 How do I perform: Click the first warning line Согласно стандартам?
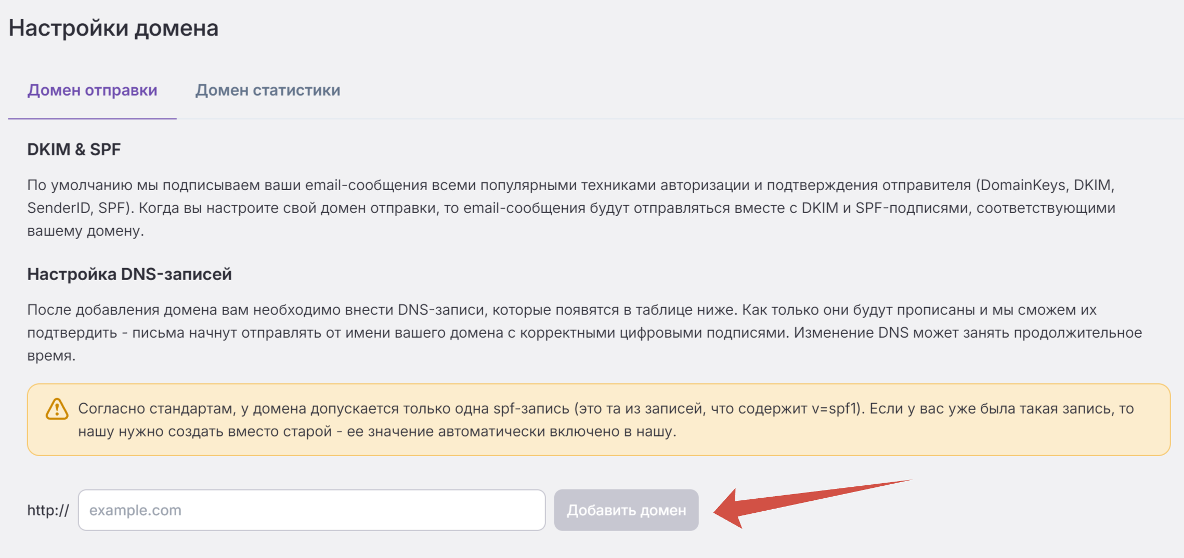pyautogui.click(x=606, y=409)
